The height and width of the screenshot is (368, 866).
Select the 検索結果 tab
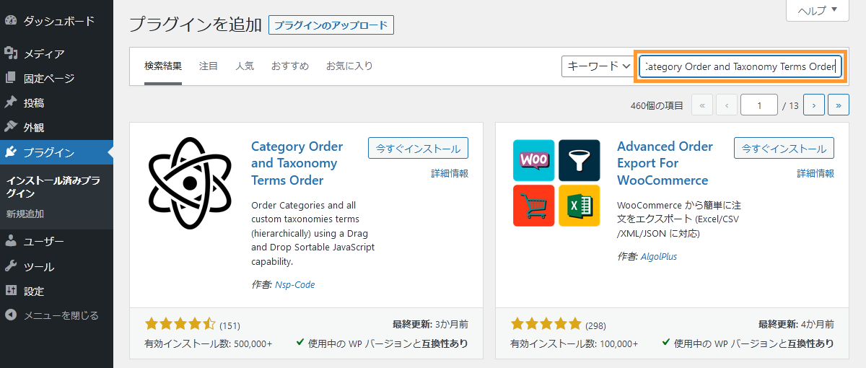163,66
